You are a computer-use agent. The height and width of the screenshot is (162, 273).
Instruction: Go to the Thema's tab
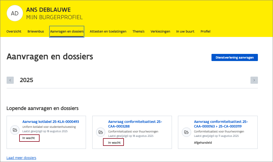pyautogui.click(x=138, y=31)
